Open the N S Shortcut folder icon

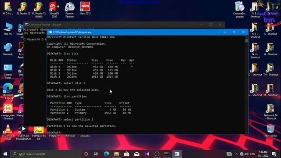(255, 30)
